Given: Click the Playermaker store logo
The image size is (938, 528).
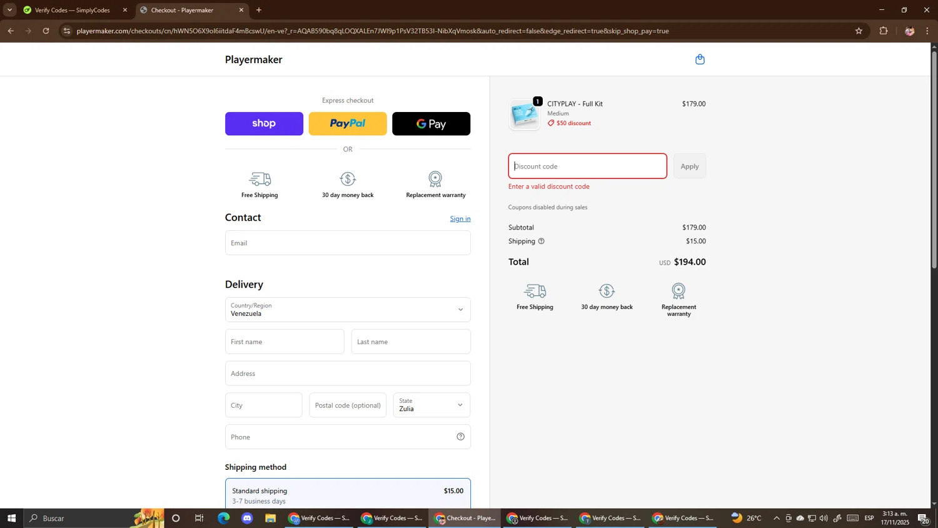Looking at the screenshot, I should click(254, 59).
